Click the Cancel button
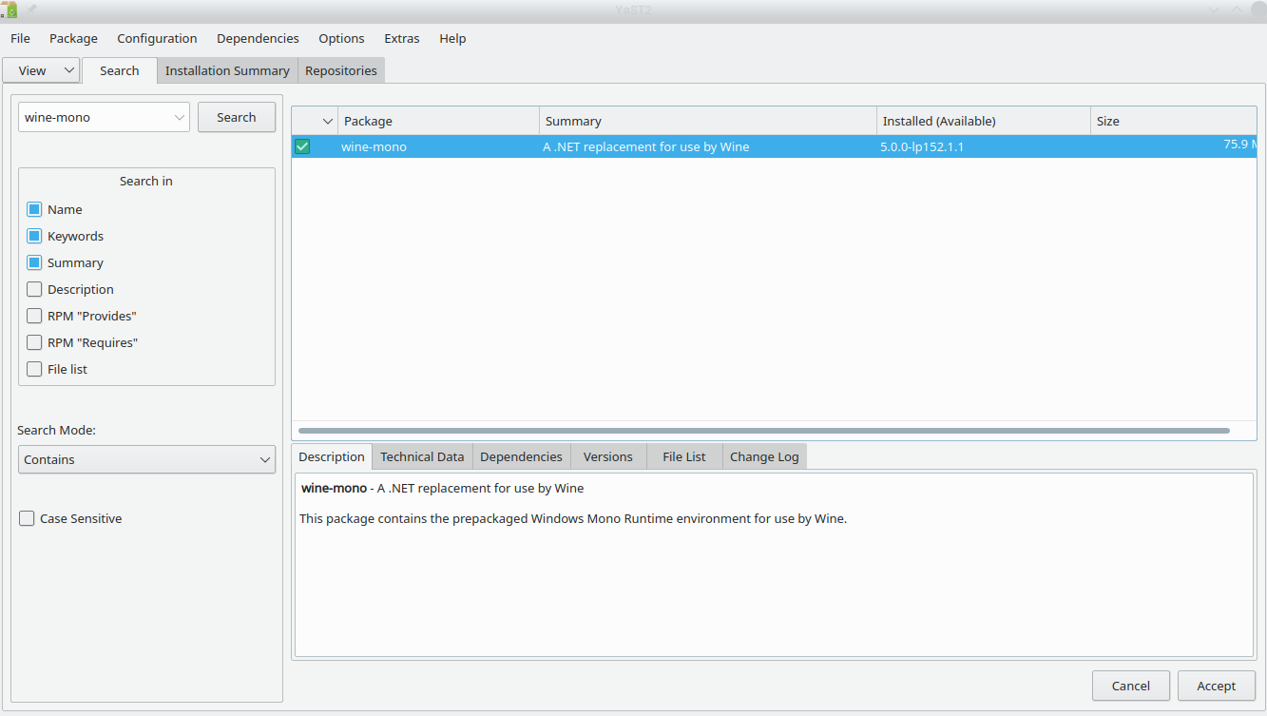 (x=1131, y=686)
